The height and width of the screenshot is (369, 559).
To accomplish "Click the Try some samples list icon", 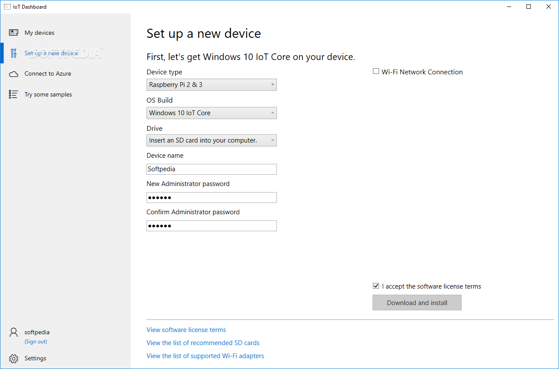I will [13, 94].
